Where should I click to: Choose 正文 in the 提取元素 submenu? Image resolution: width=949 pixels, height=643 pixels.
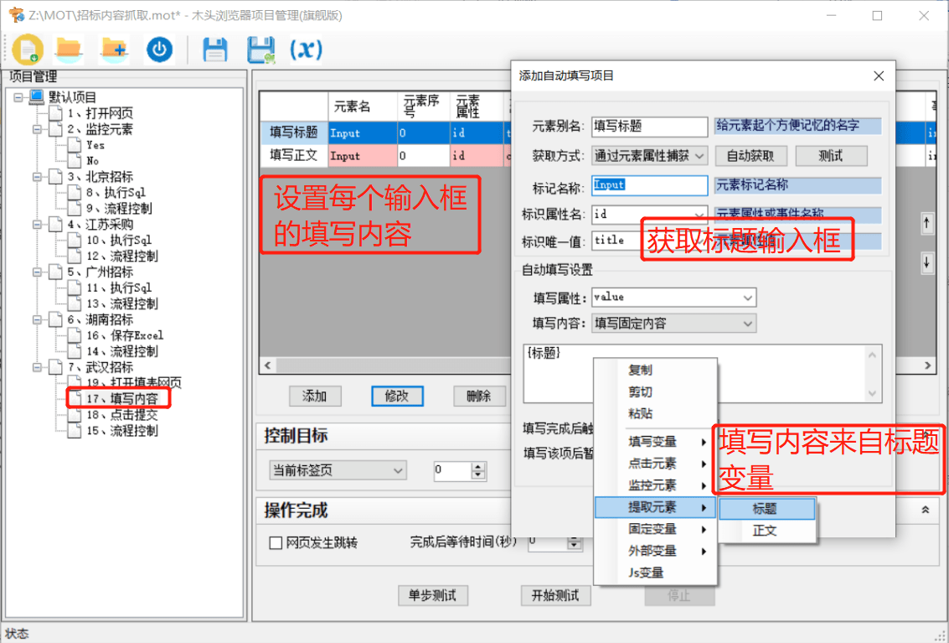767,531
